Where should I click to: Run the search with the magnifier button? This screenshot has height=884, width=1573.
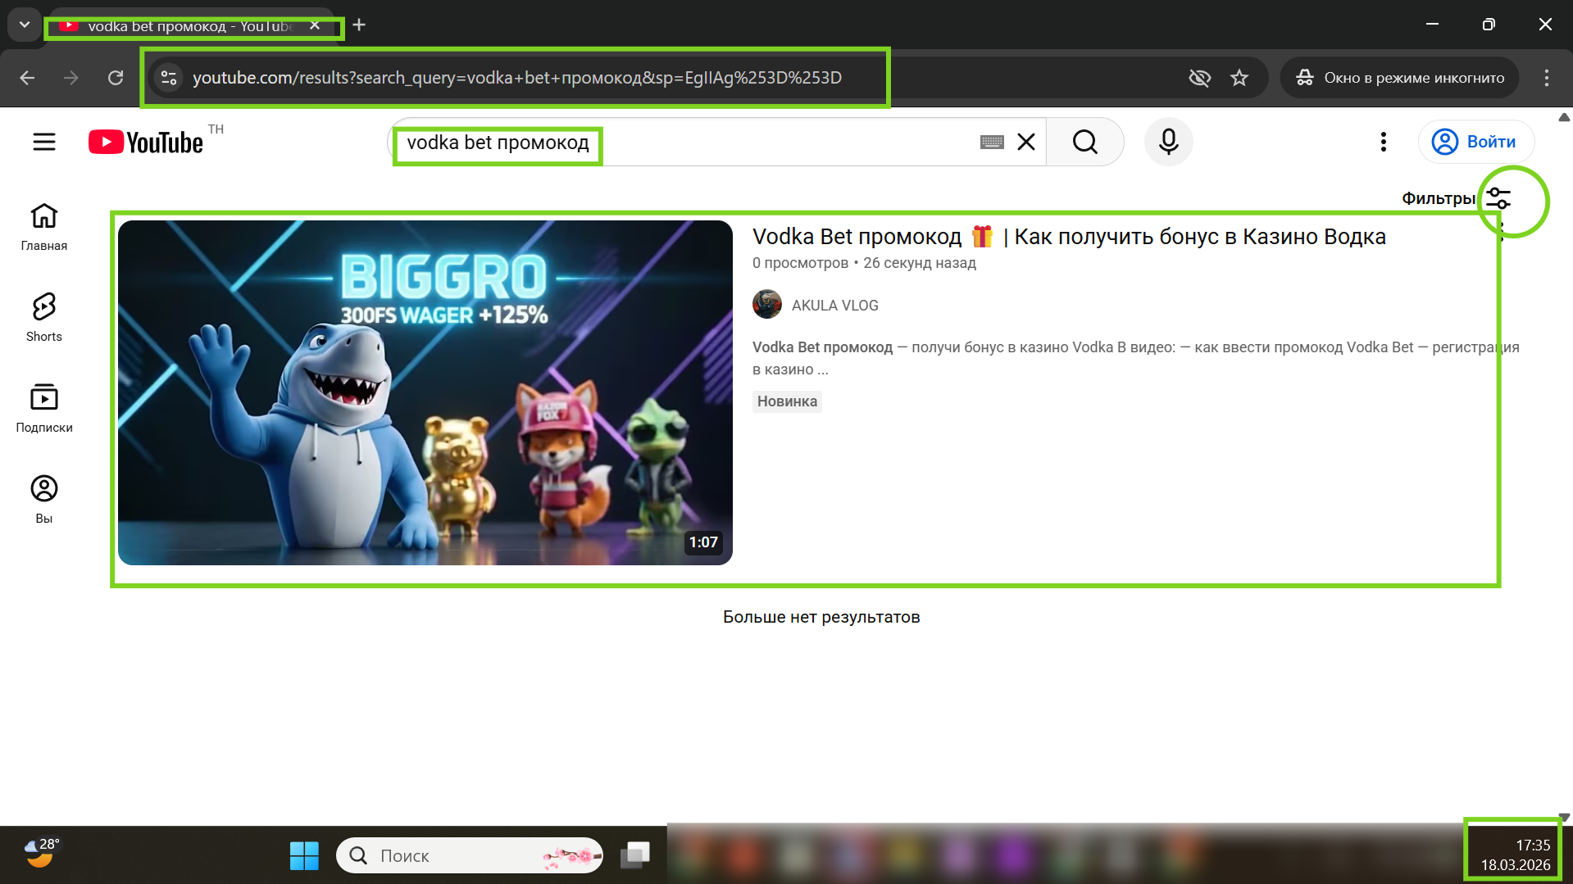coord(1084,142)
